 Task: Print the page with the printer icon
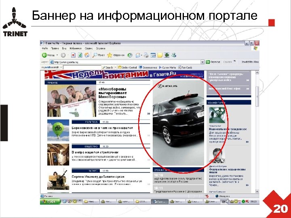click(x=146, y=55)
